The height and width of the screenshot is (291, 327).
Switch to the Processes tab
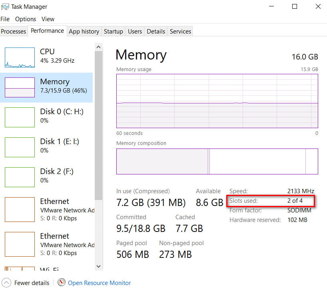tap(14, 31)
